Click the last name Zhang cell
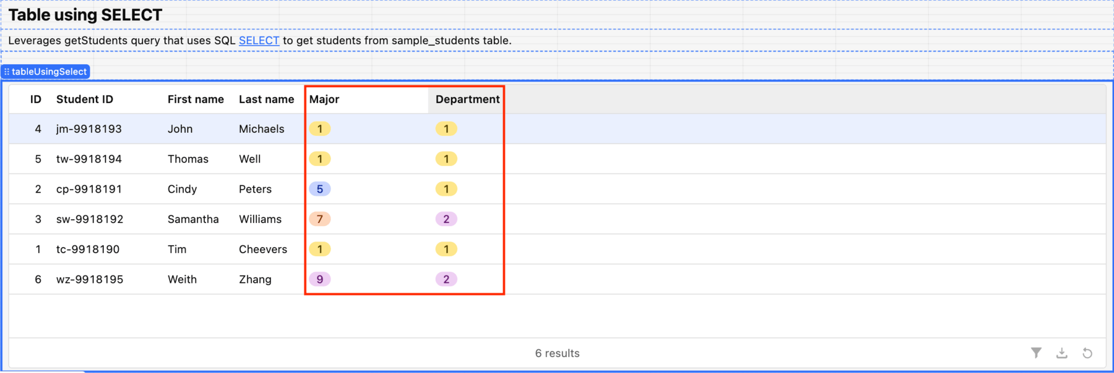Screen dimensions: 1114x373 click(255, 279)
